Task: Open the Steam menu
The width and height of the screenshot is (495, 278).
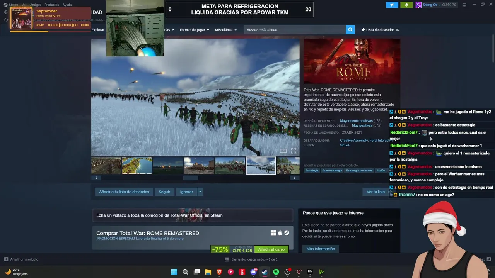Action: 14,5
